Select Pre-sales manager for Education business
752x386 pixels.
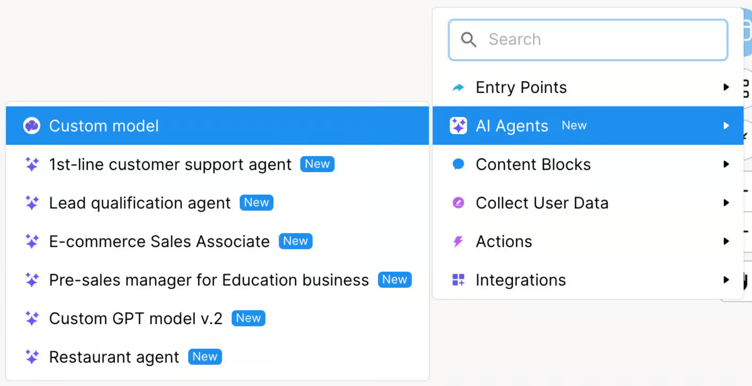(x=209, y=280)
